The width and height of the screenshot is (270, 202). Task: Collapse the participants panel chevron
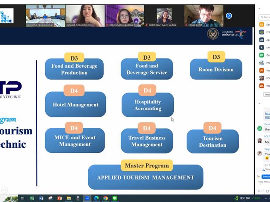[259, 8]
